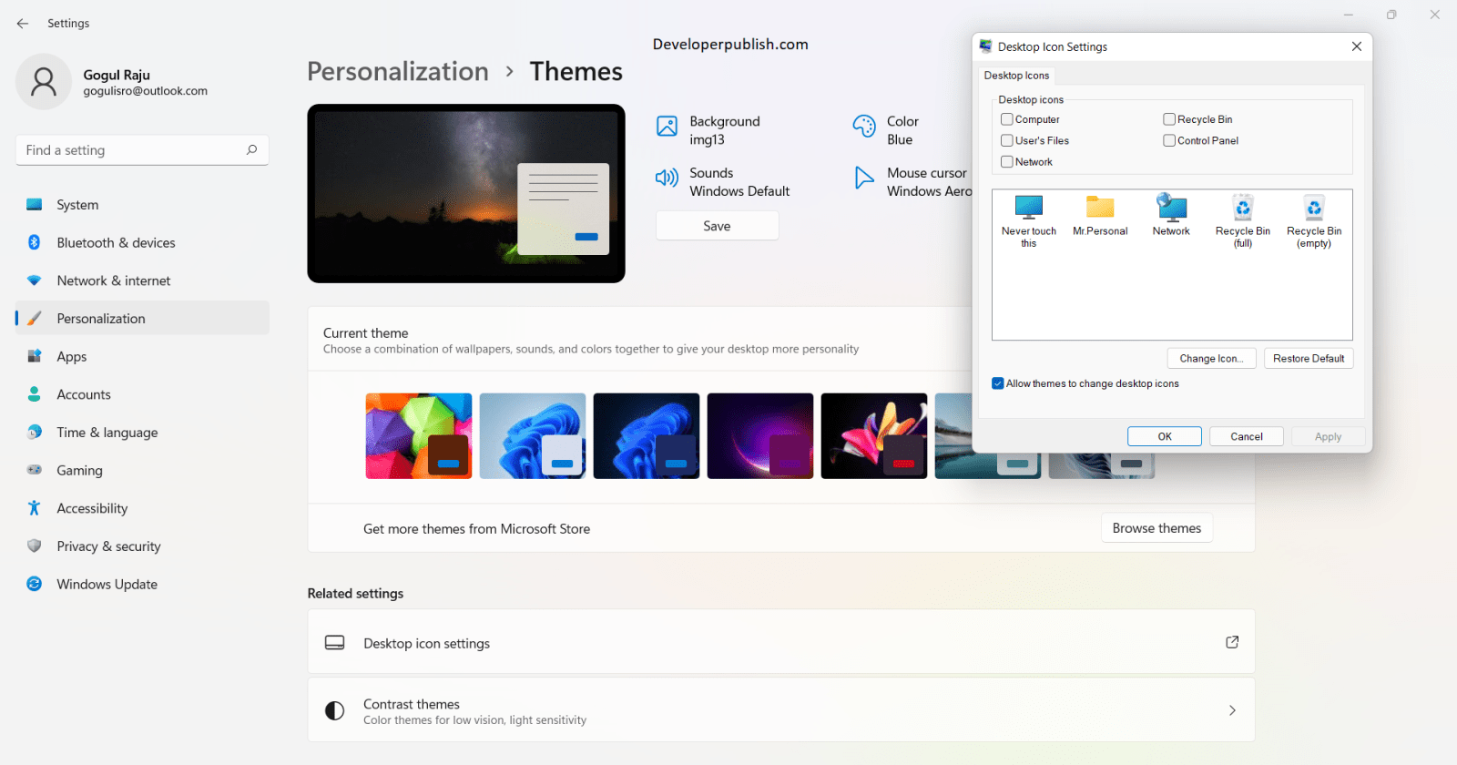
Task: Click Browse themes button
Action: point(1156,528)
